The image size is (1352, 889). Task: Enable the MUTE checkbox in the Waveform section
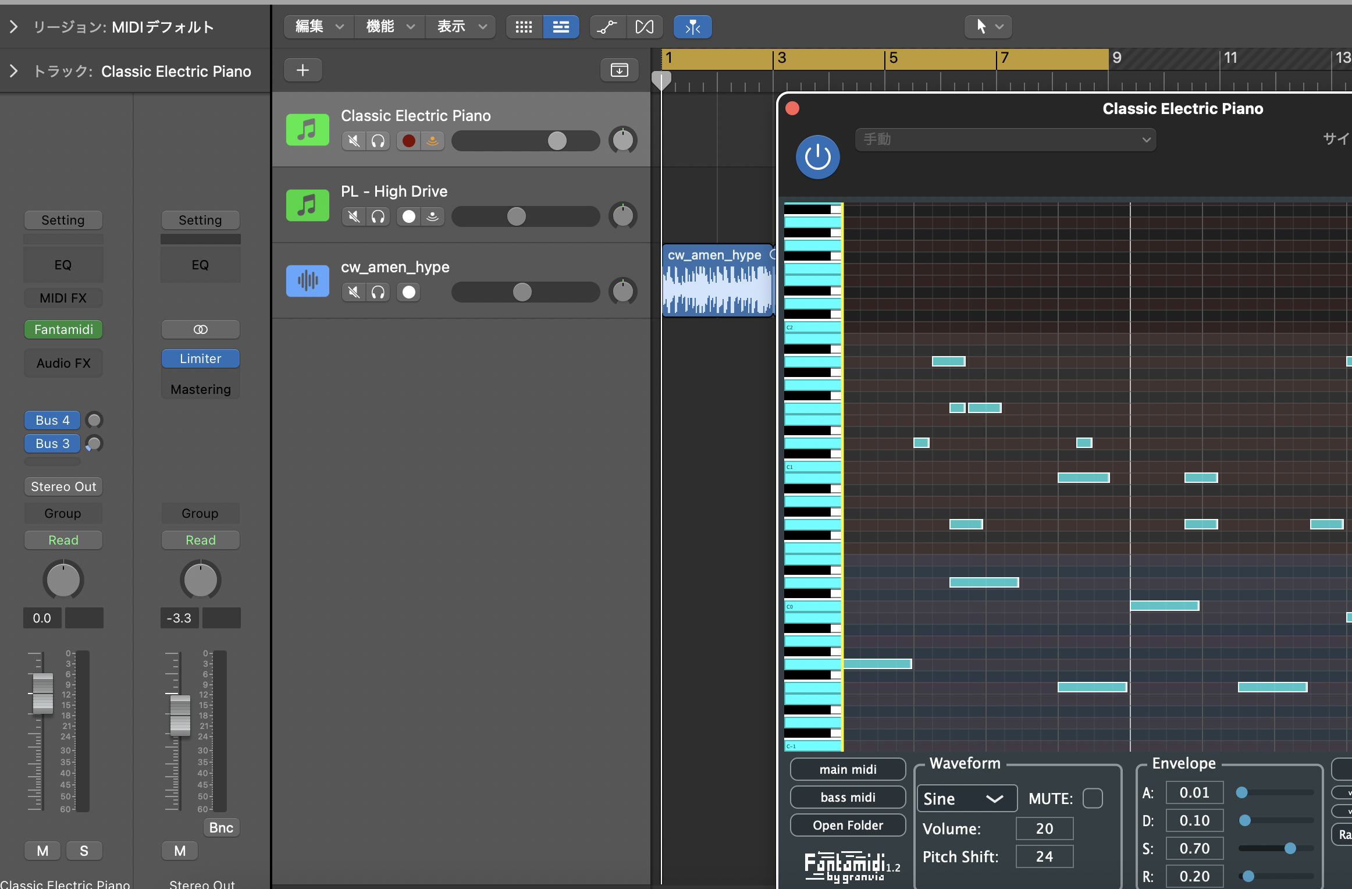click(x=1093, y=798)
